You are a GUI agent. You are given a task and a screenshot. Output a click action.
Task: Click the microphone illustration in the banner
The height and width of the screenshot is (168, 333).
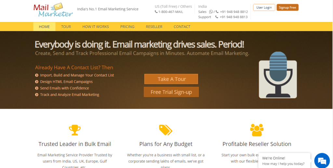click(278, 75)
